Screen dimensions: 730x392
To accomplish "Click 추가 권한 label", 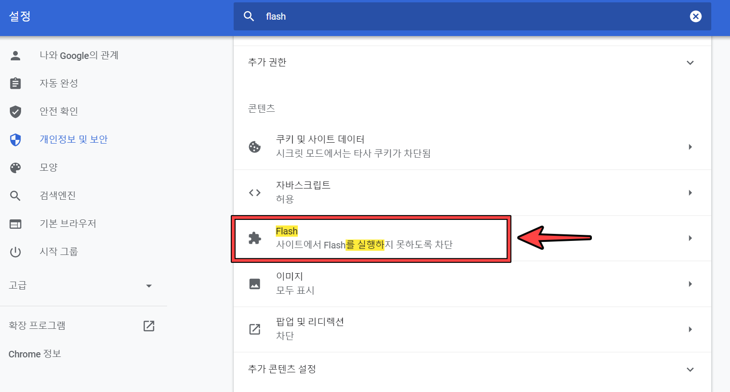I will (267, 62).
